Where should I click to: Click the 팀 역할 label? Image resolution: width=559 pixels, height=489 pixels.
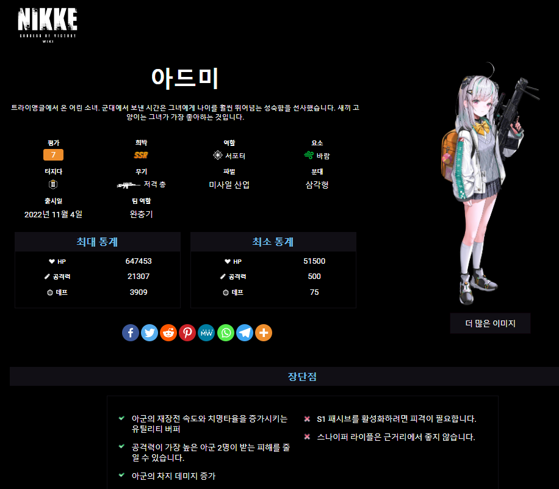coord(141,201)
